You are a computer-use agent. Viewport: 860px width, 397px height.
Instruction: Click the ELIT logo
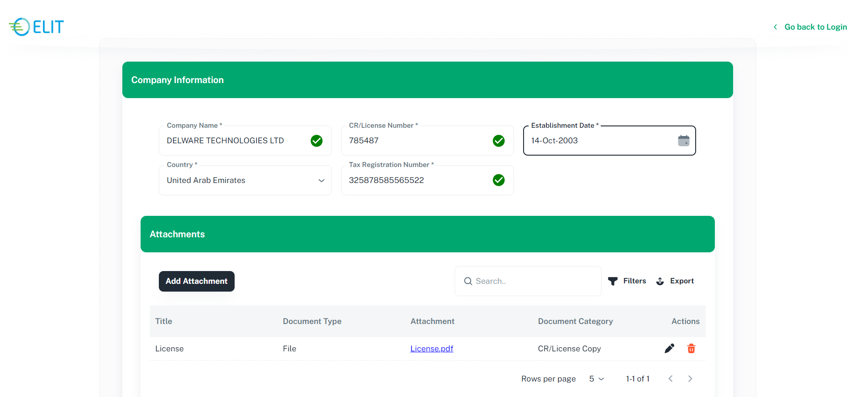click(37, 27)
